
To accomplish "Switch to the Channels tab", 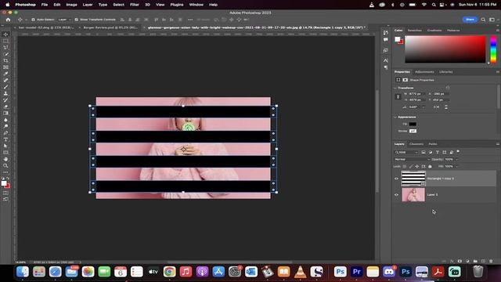I will click(x=416, y=144).
